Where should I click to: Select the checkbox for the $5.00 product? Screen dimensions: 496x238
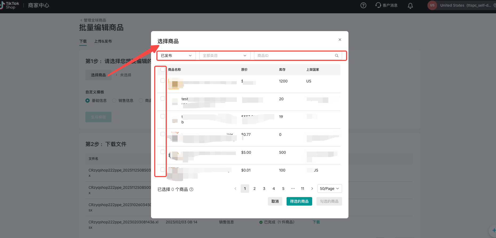pos(163,152)
